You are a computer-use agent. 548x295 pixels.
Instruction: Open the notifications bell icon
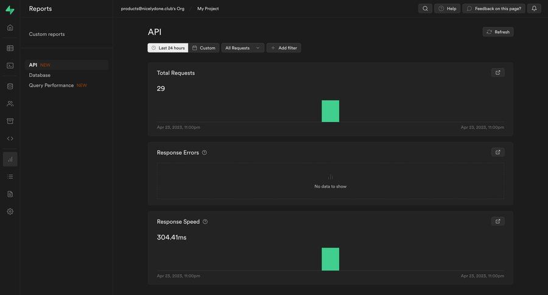point(534,9)
